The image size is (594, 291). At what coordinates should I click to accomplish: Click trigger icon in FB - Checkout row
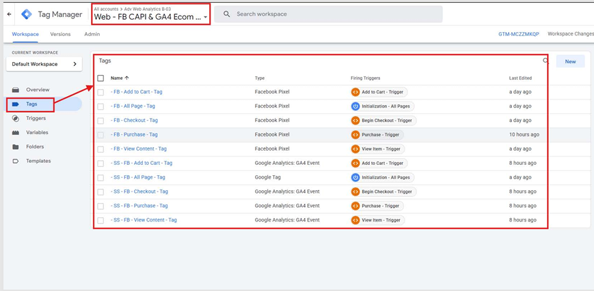(x=355, y=121)
